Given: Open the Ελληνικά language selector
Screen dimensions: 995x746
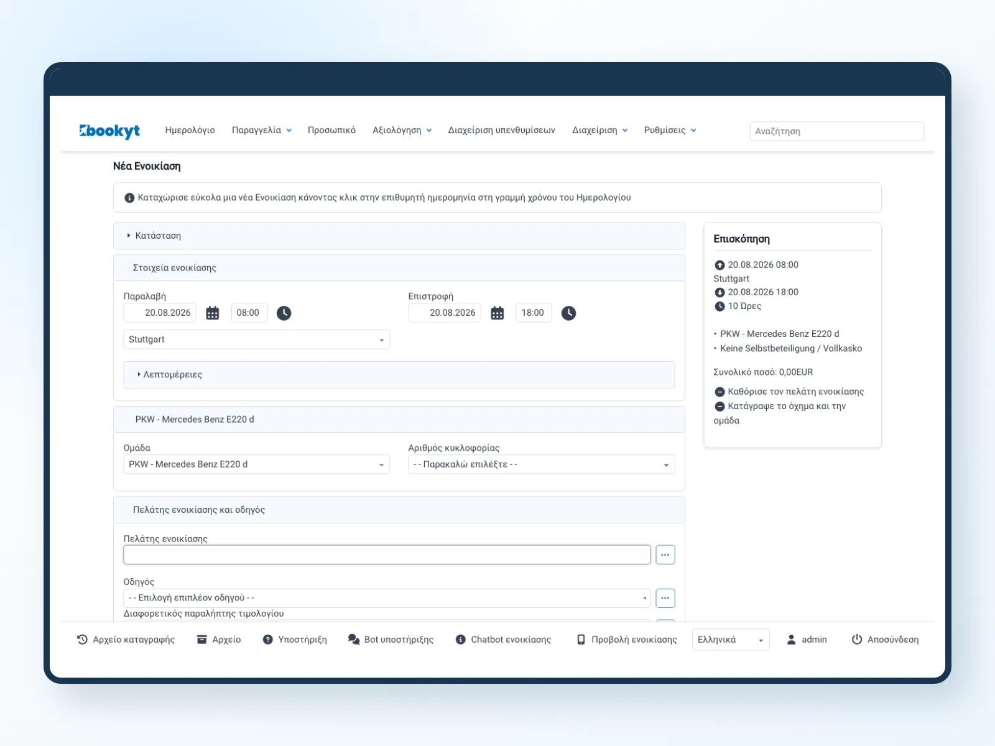Looking at the screenshot, I should [731, 640].
